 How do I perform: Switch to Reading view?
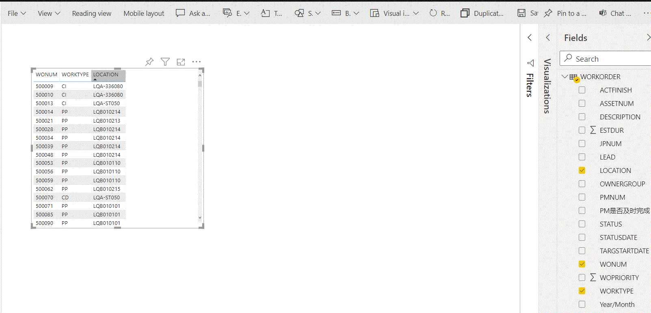(92, 13)
